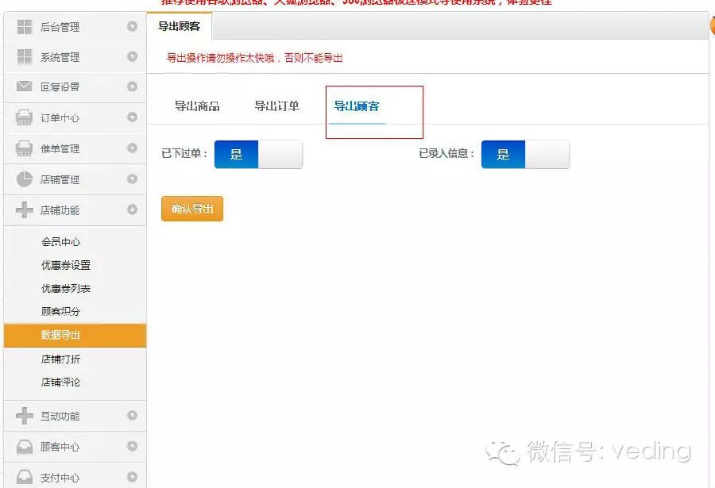Toggle the 已录入信息 switch
The image size is (715, 488).
point(525,154)
